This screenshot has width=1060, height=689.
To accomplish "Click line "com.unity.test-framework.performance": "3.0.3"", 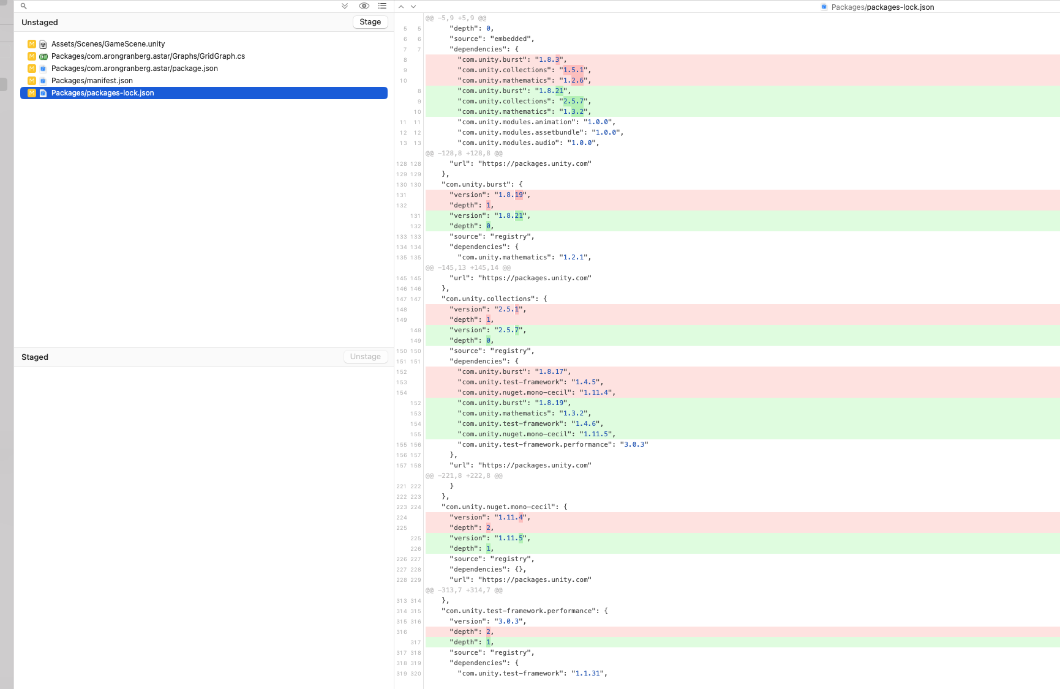I will (742, 445).
